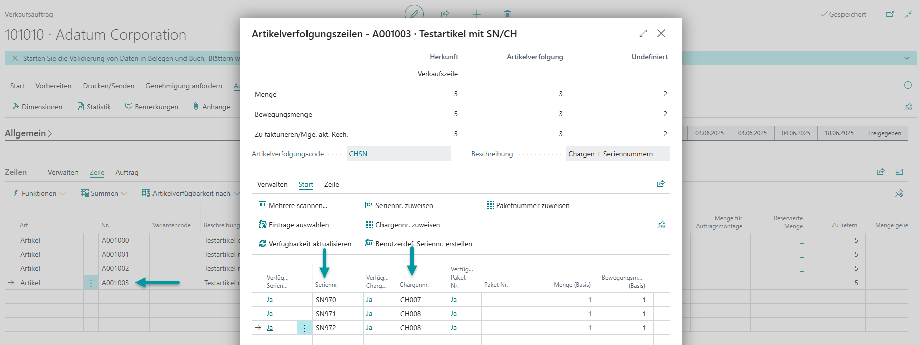Click serial number cell SN970
The height and width of the screenshot is (345, 920).
coord(338,300)
